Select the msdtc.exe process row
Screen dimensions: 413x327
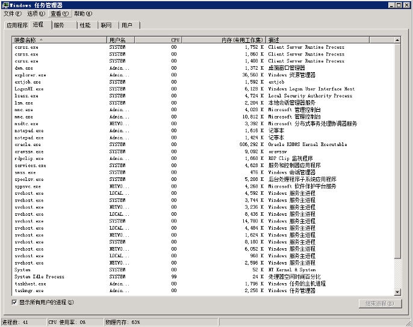pos(203,124)
